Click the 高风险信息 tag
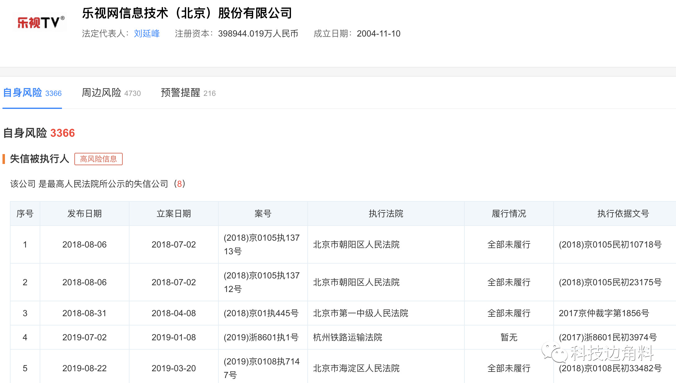Image resolution: width=676 pixels, height=383 pixels. coord(99,159)
